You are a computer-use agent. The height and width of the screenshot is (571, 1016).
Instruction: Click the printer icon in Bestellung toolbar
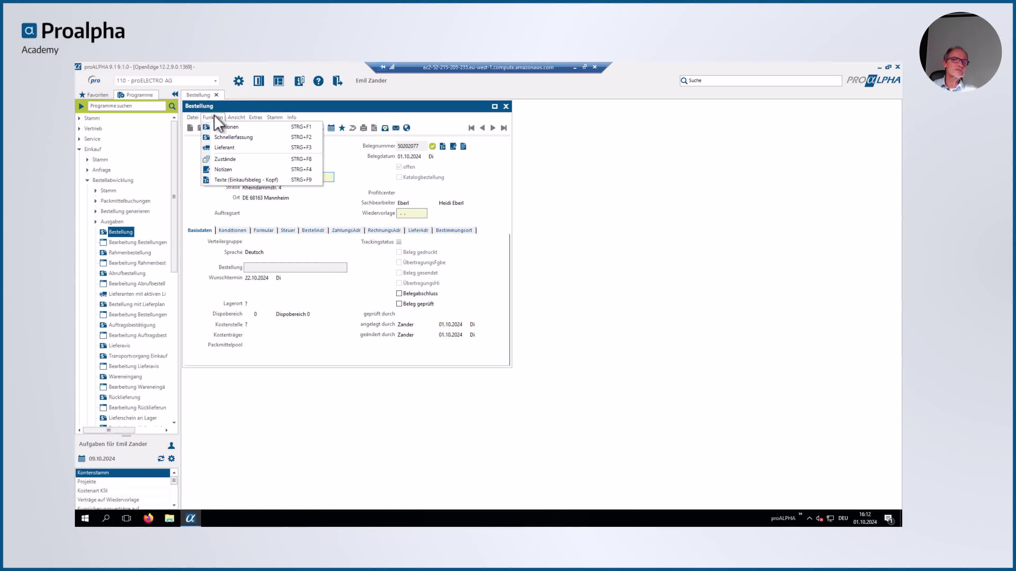(x=364, y=128)
